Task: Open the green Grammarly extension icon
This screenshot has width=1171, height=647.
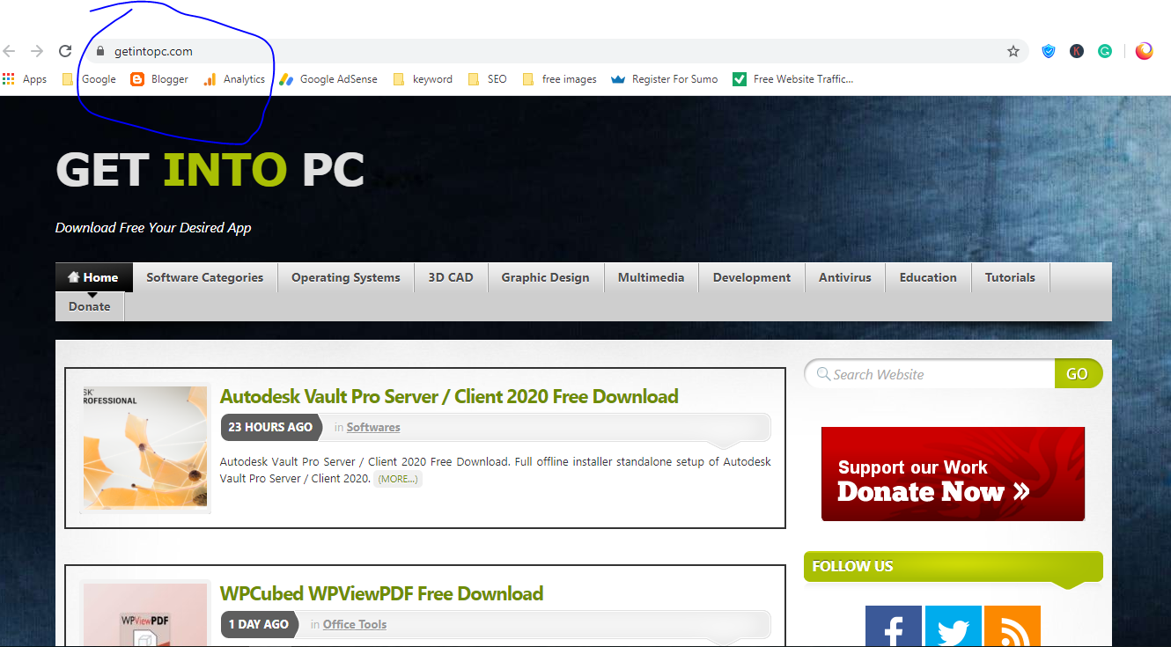Action: tap(1105, 51)
